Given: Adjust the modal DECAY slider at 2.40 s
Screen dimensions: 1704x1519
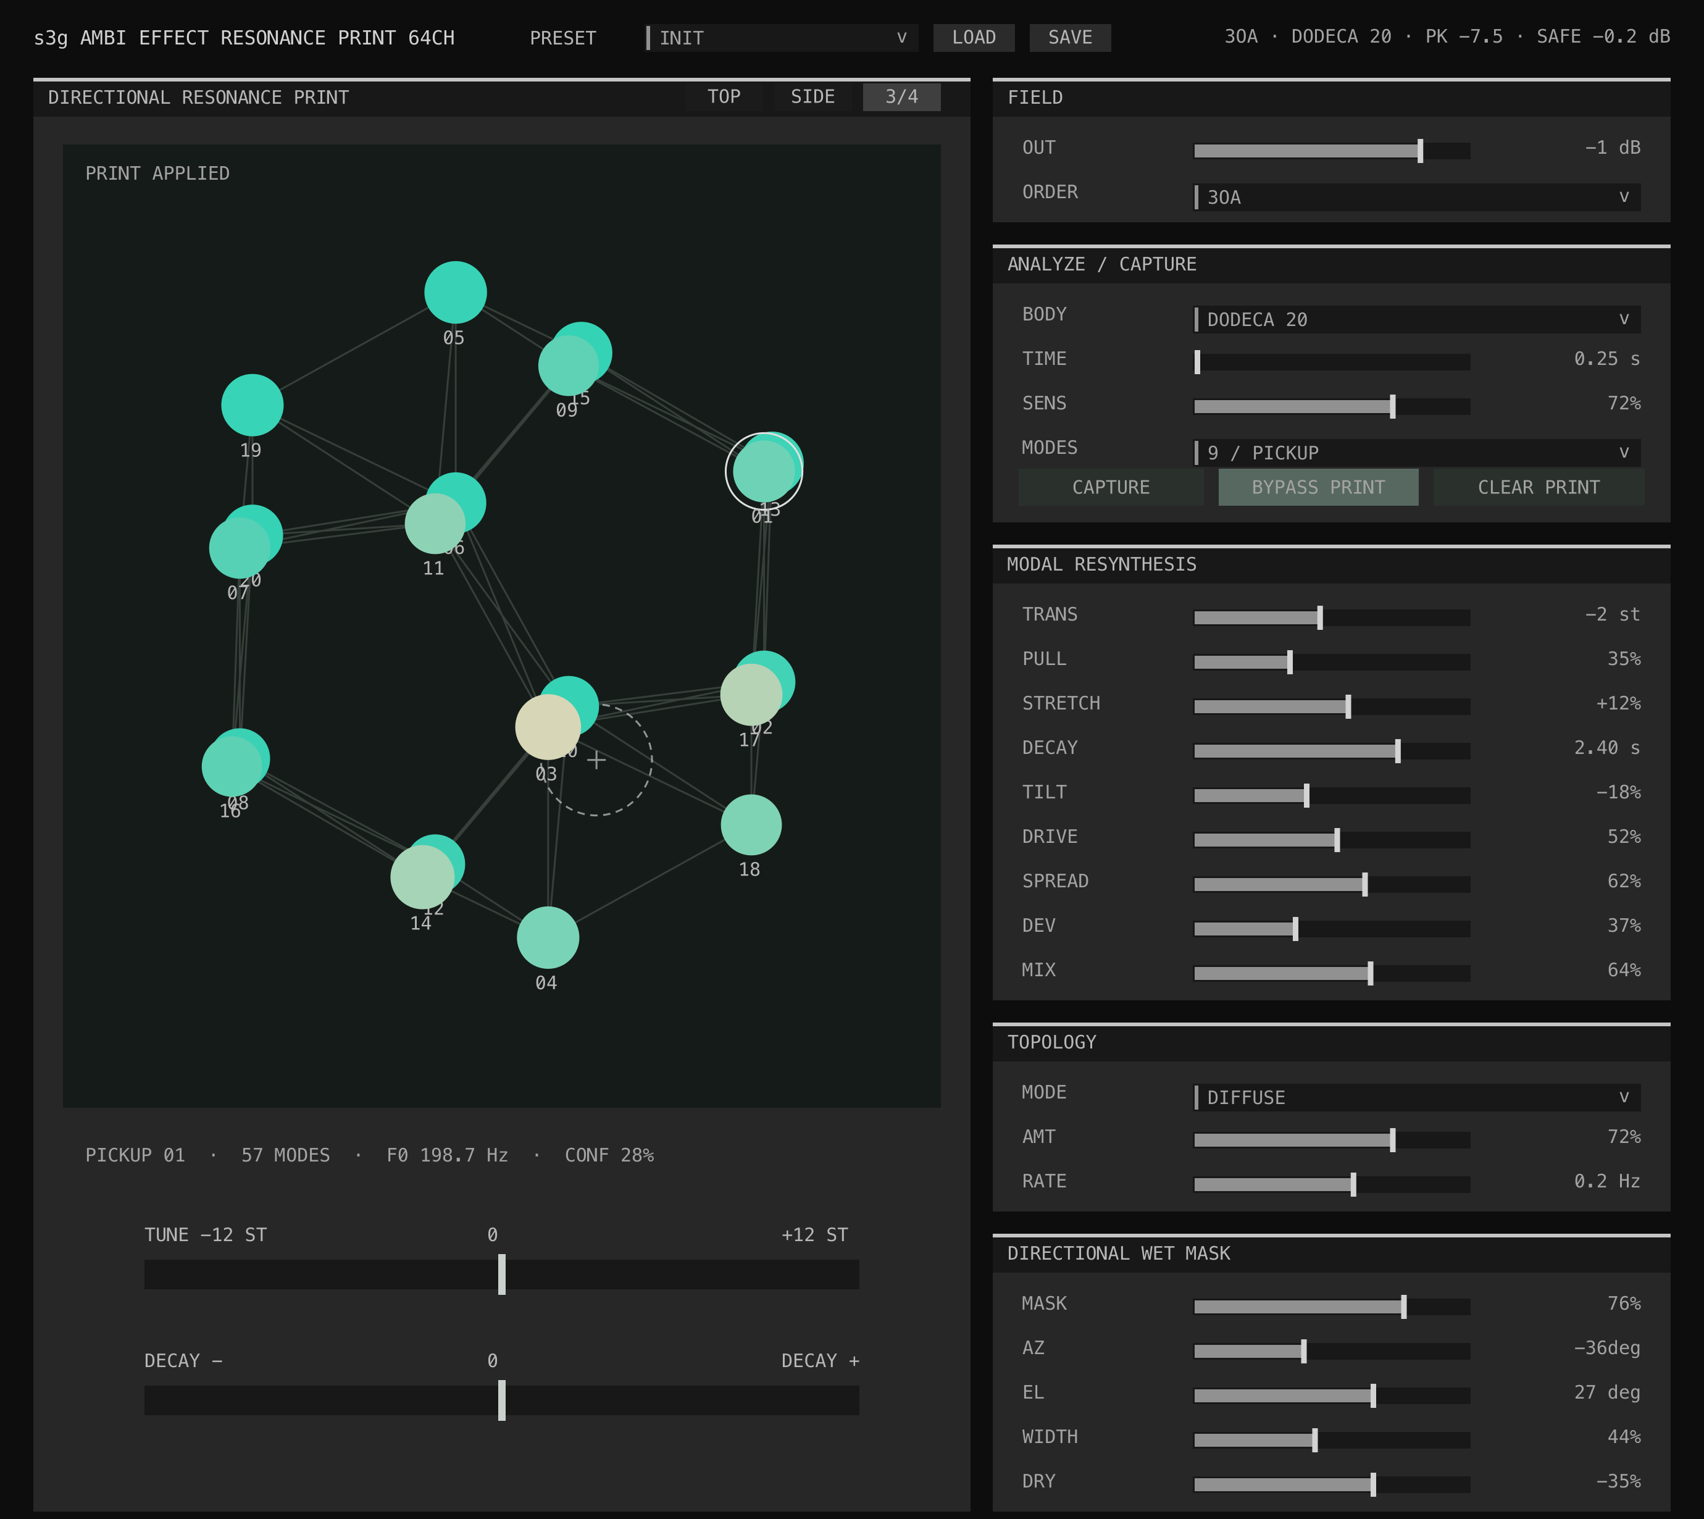Looking at the screenshot, I should [x=1332, y=751].
